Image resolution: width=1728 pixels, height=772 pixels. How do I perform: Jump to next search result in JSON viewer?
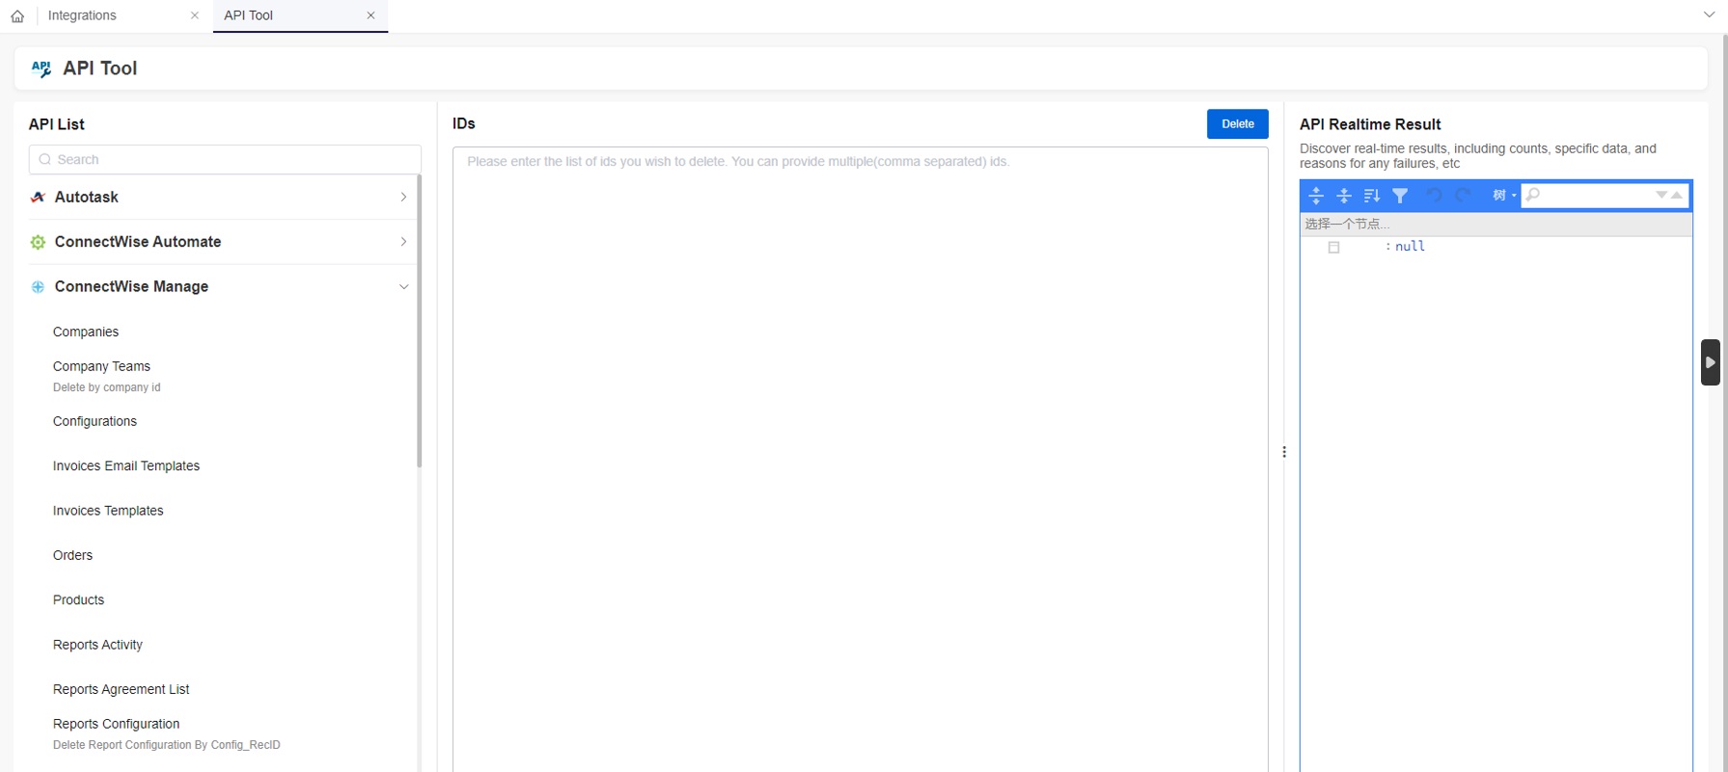pyautogui.click(x=1661, y=195)
